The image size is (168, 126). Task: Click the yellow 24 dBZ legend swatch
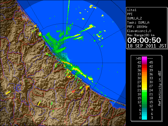coord(144,86)
